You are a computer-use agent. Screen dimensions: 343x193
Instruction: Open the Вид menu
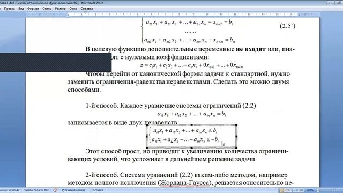[x=21, y=9]
